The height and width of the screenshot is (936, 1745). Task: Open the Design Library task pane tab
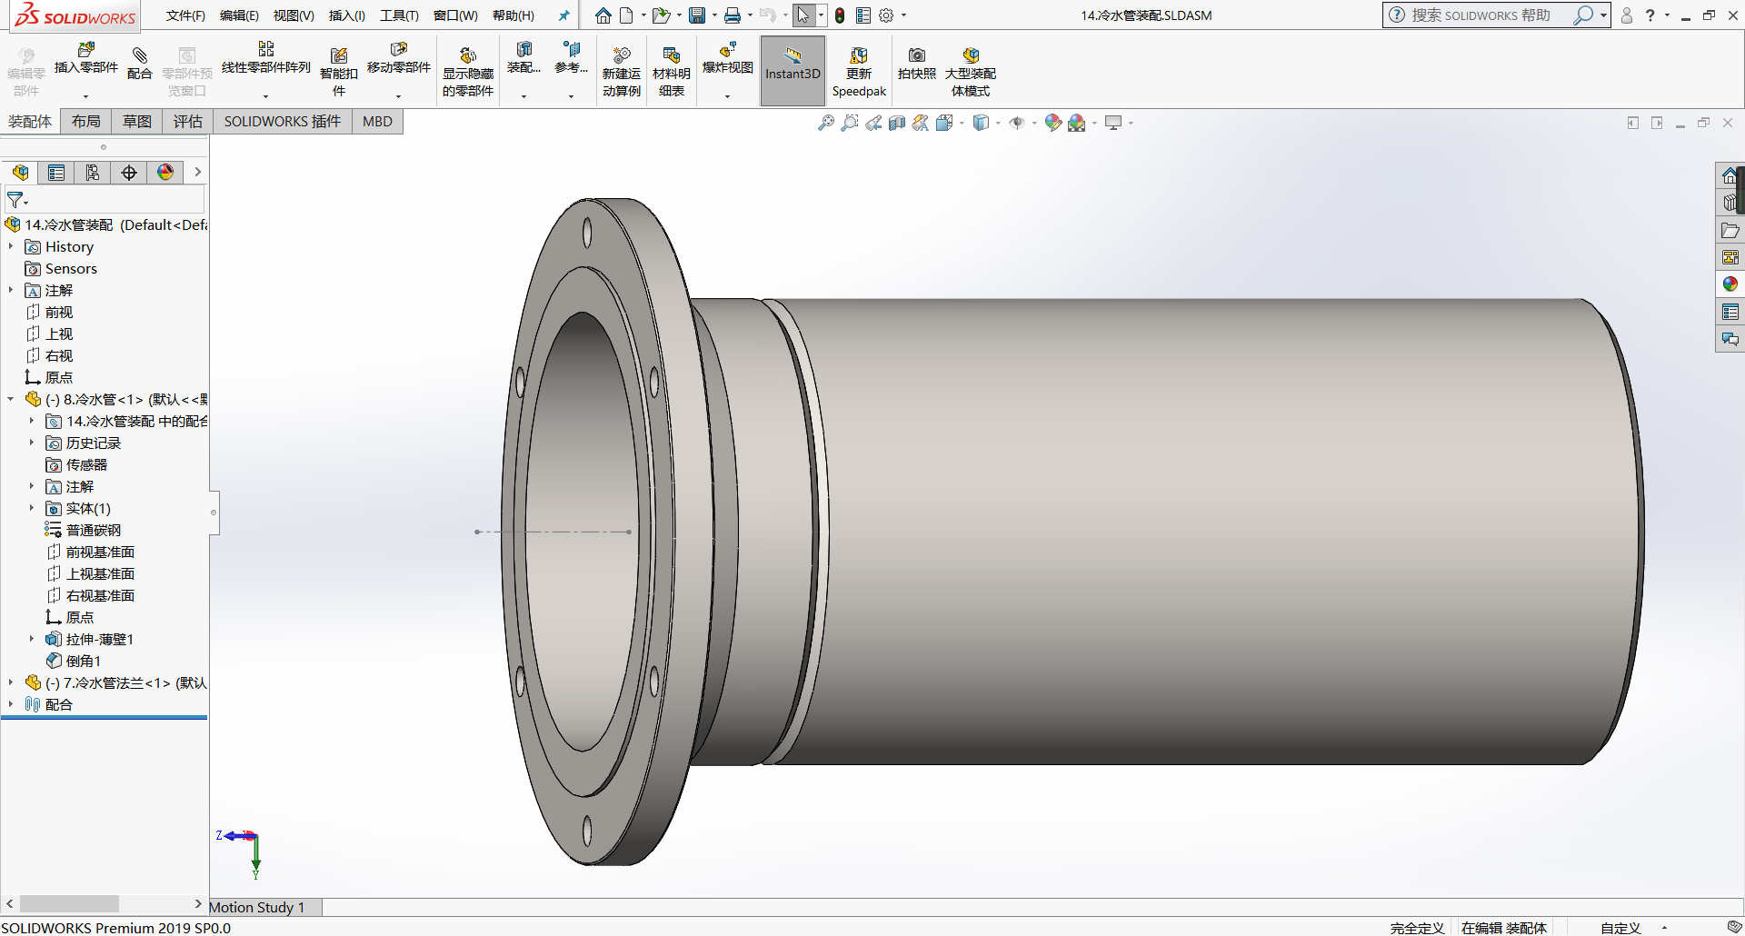1730,203
